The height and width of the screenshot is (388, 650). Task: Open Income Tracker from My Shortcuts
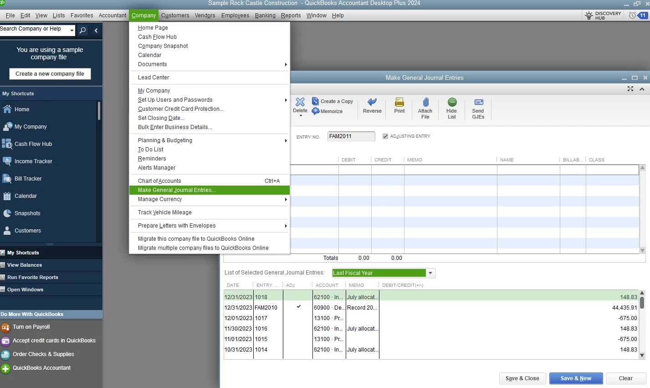(33, 161)
